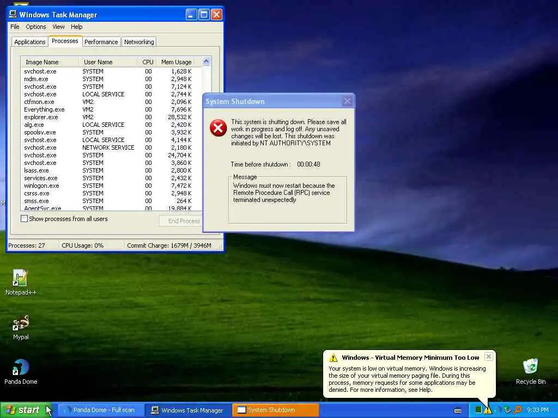
Task: Click the yellow virtual memory warning tray icon
Action: [x=488, y=410]
